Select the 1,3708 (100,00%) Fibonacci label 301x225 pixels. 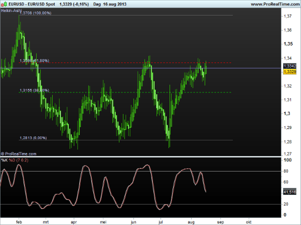click(36, 13)
